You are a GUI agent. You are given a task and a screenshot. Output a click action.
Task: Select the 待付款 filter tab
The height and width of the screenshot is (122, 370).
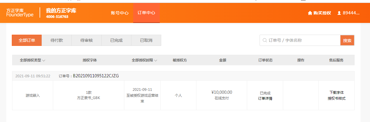pyautogui.click(x=57, y=40)
